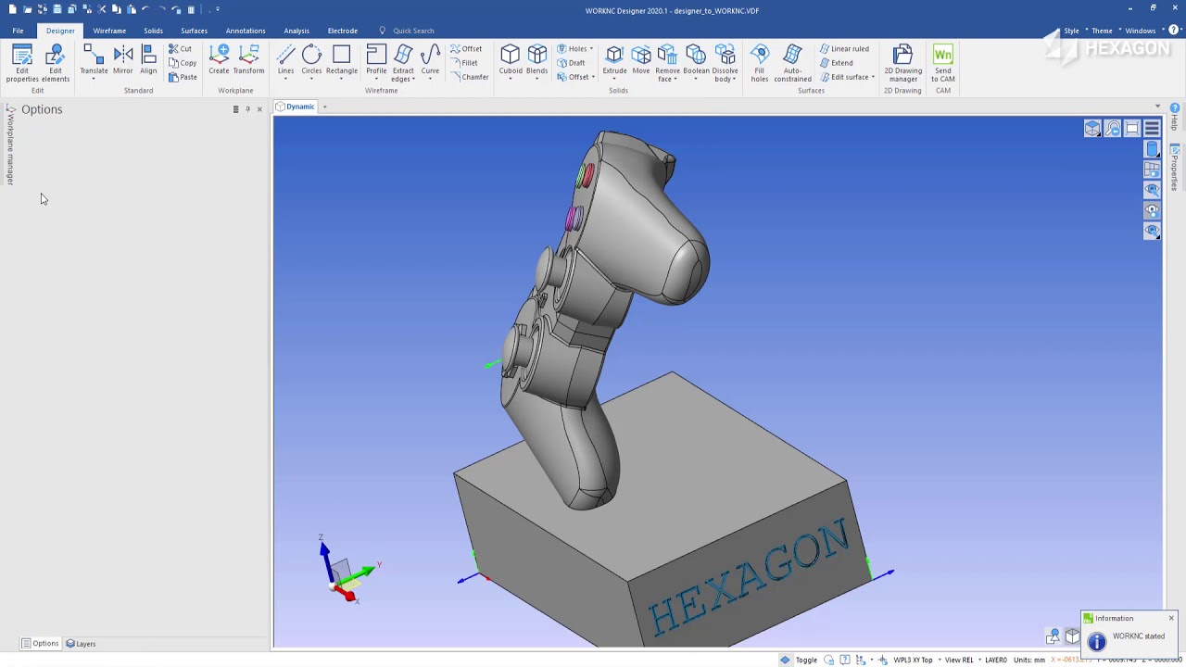Image resolution: width=1186 pixels, height=667 pixels.
Task: Select the Dynamic viewport tab
Action: tap(295, 107)
